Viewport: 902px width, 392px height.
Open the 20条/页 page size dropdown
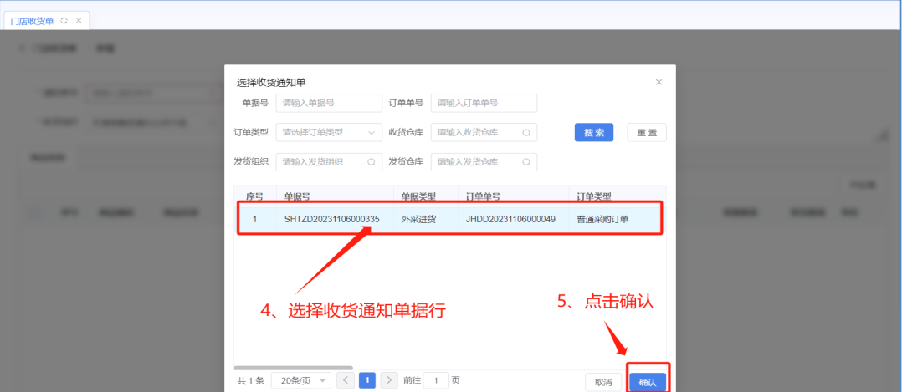point(301,380)
